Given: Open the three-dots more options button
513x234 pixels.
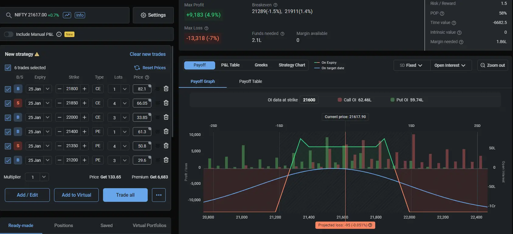Looking at the screenshot, I should pyautogui.click(x=159, y=195).
